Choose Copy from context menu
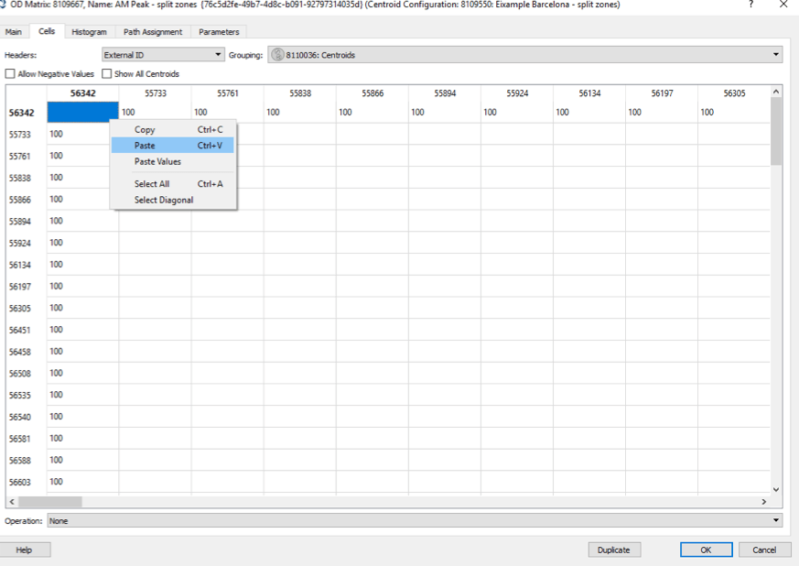 pos(173,129)
